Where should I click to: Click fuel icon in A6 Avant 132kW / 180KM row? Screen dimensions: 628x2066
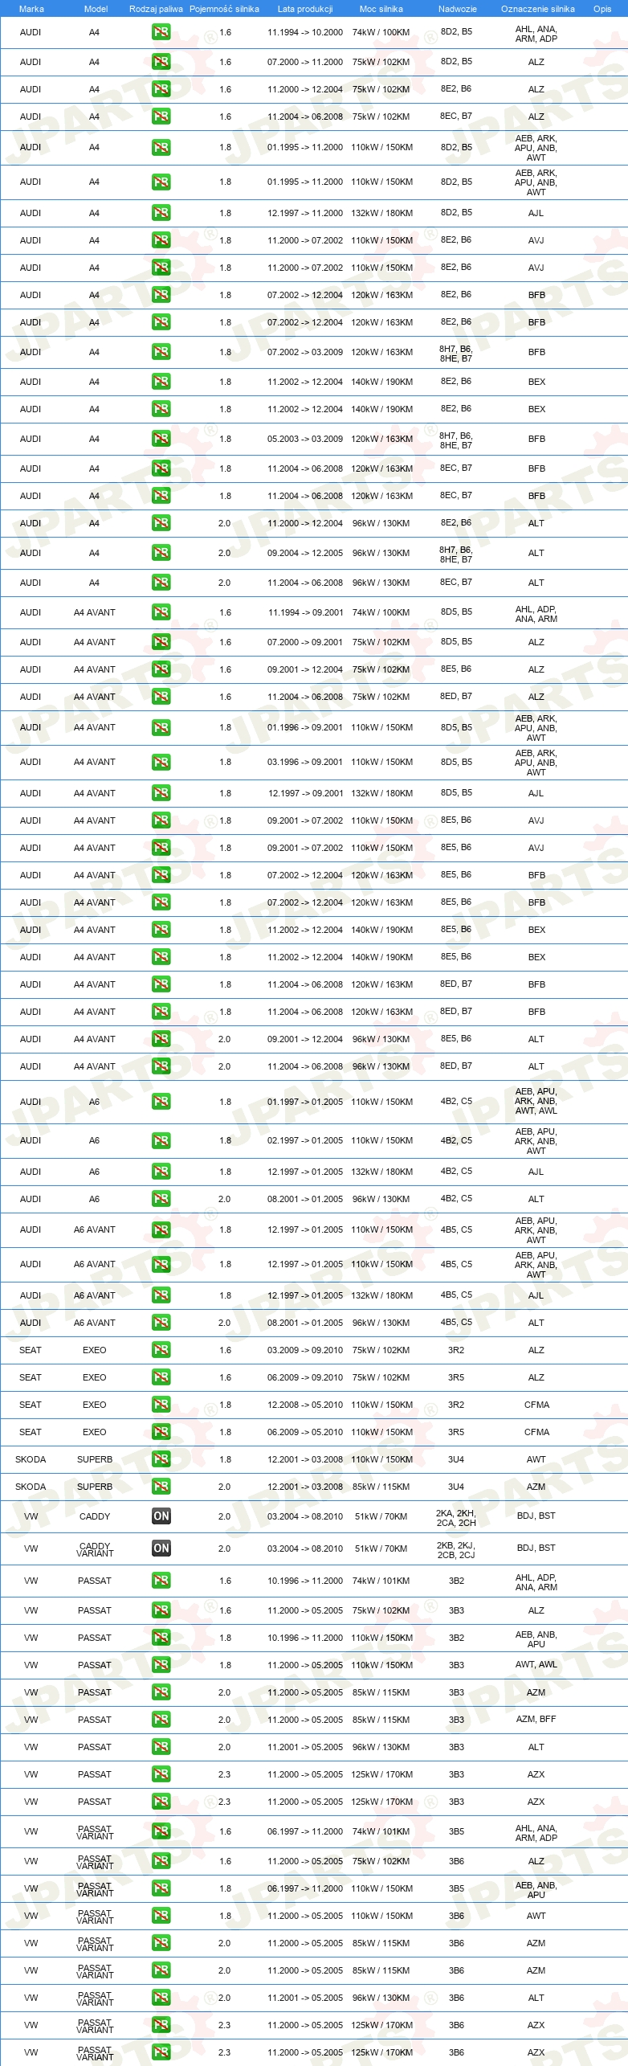tap(161, 1295)
